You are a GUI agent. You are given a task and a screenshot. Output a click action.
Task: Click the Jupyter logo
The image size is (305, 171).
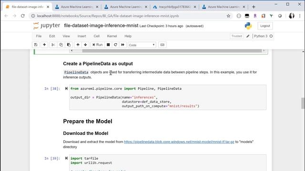[47, 26]
